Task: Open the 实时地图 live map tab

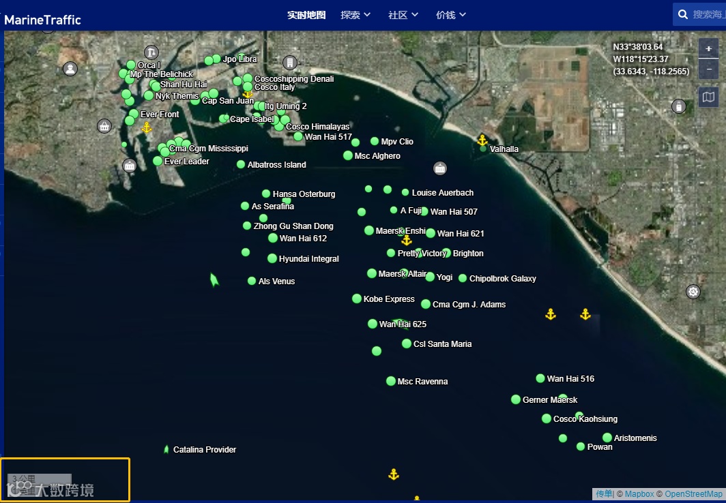Action: [306, 15]
